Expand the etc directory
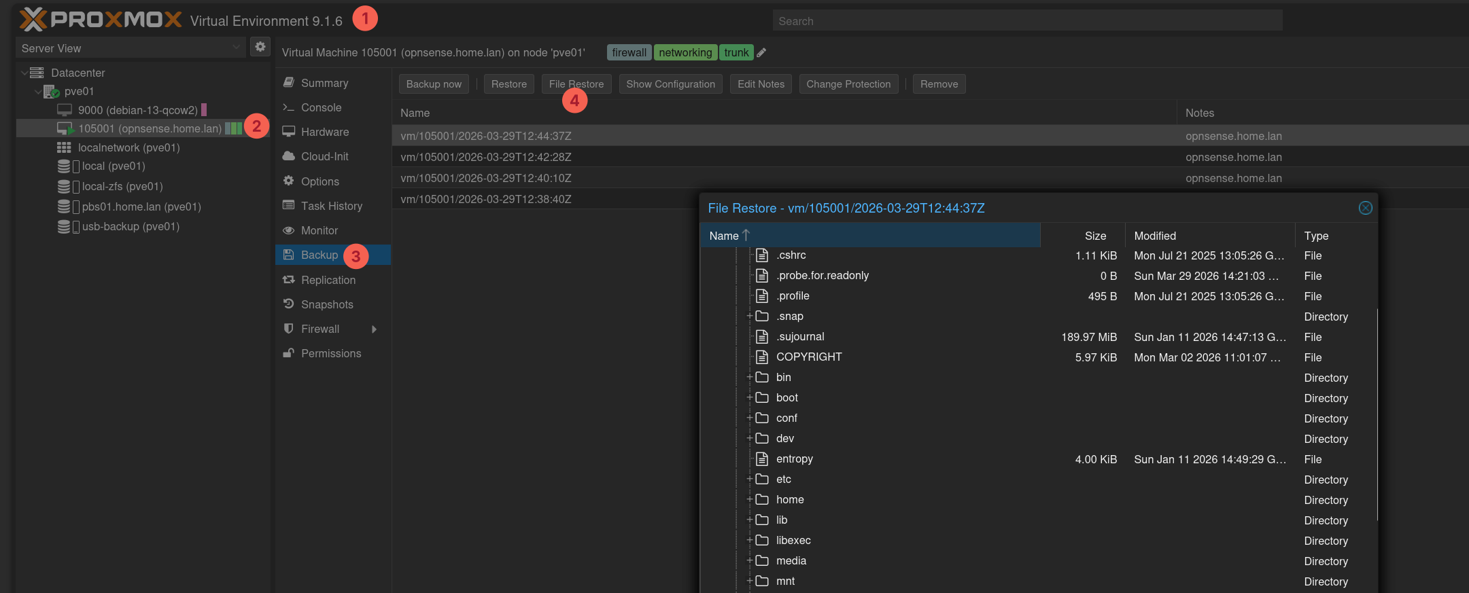 click(x=750, y=479)
